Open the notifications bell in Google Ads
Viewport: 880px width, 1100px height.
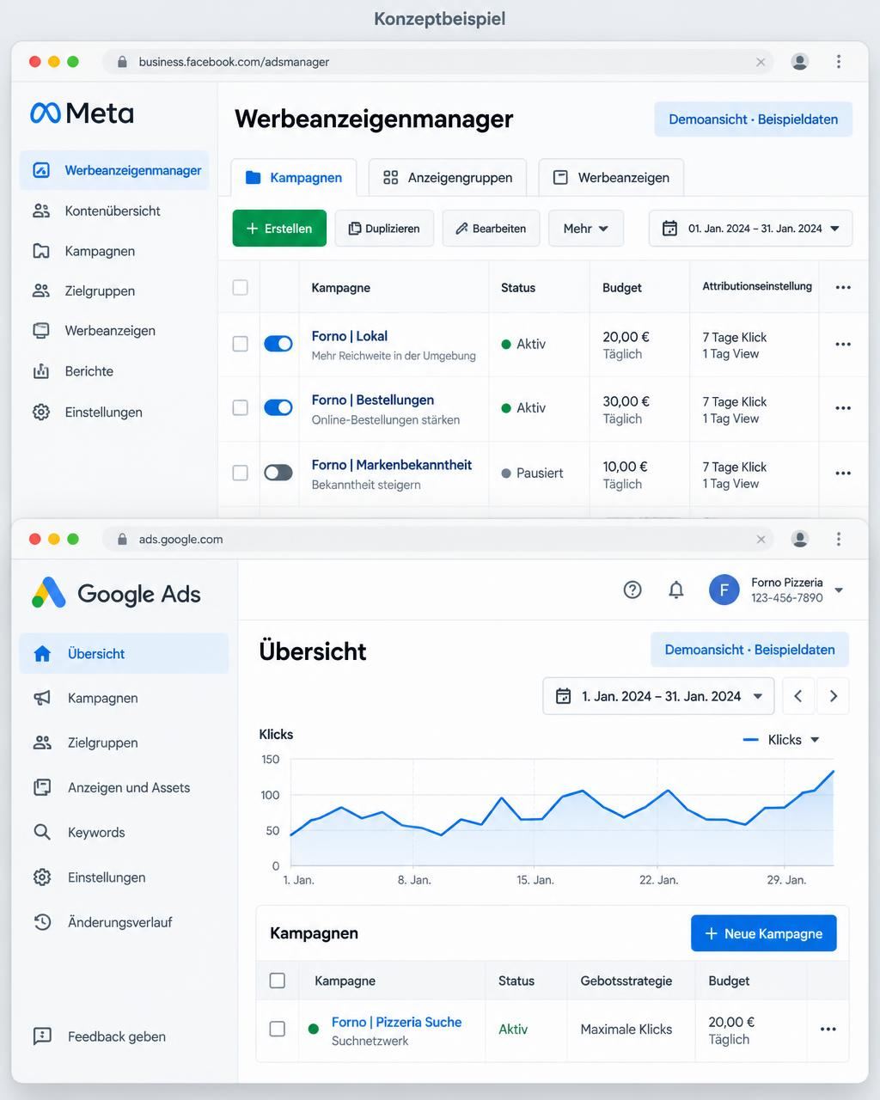point(676,590)
